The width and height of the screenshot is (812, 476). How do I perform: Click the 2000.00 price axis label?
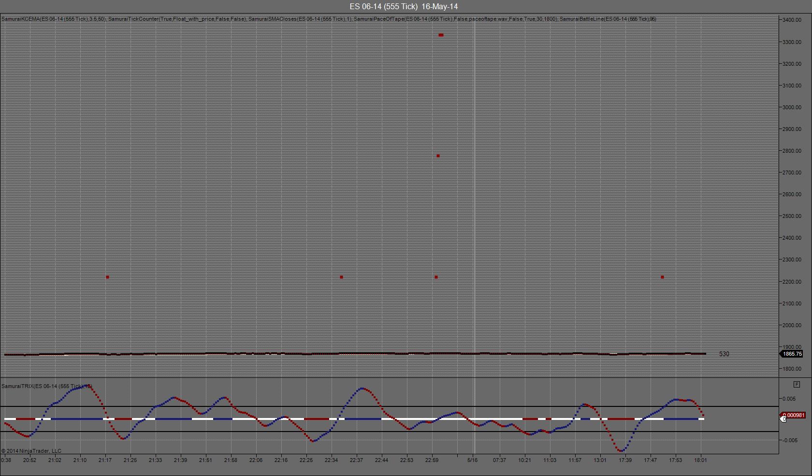[x=792, y=325]
